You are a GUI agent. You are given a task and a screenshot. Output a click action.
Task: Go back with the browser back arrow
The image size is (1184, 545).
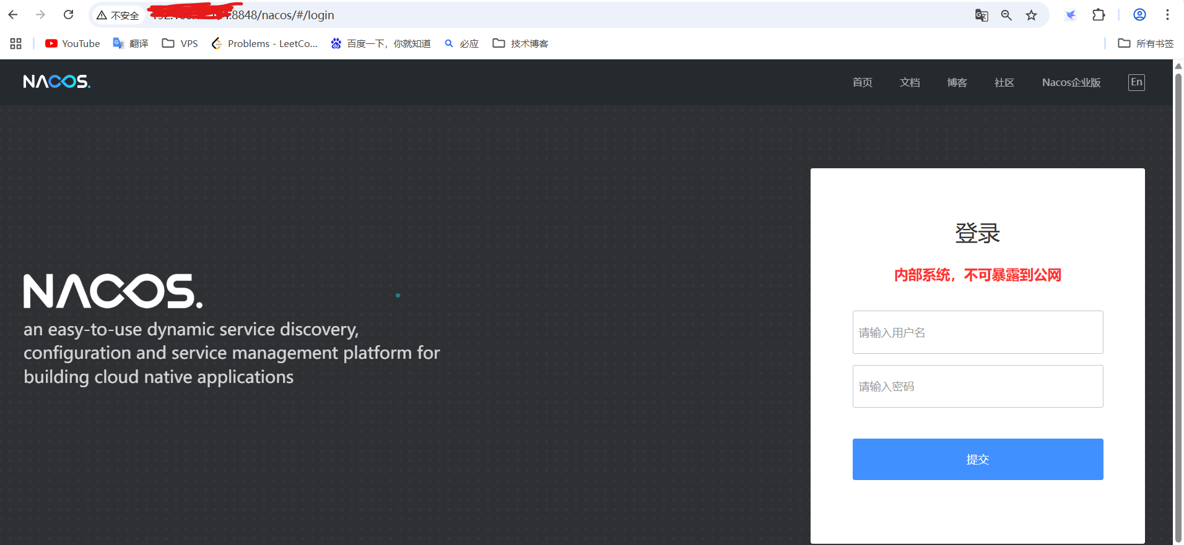point(13,15)
